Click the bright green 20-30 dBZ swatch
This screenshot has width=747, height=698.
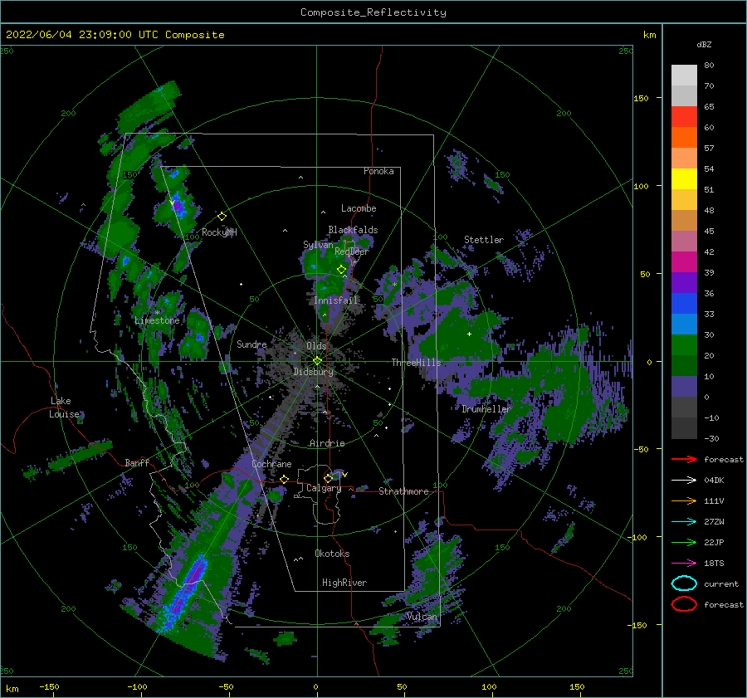684,345
